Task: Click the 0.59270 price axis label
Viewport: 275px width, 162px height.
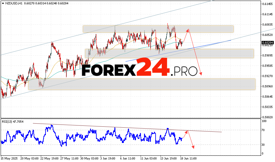Action: (268, 76)
